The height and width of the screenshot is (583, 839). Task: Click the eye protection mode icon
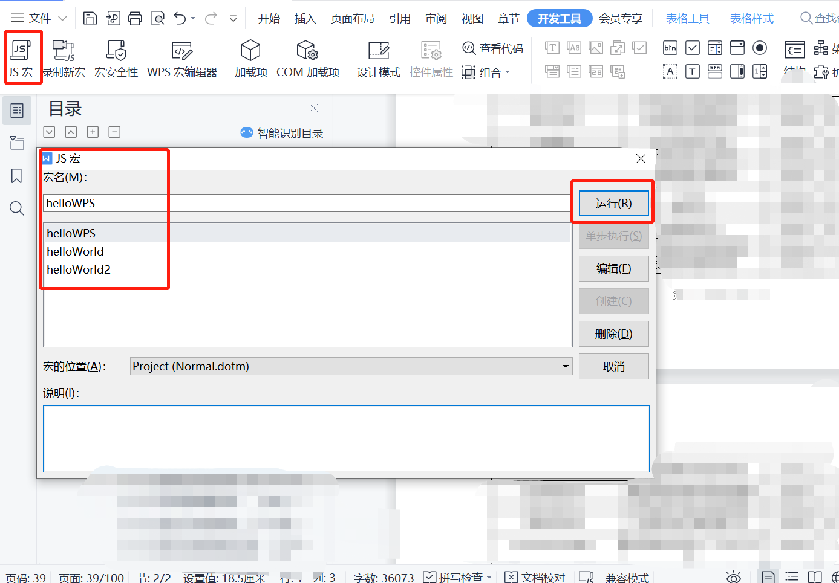pos(733,577)
